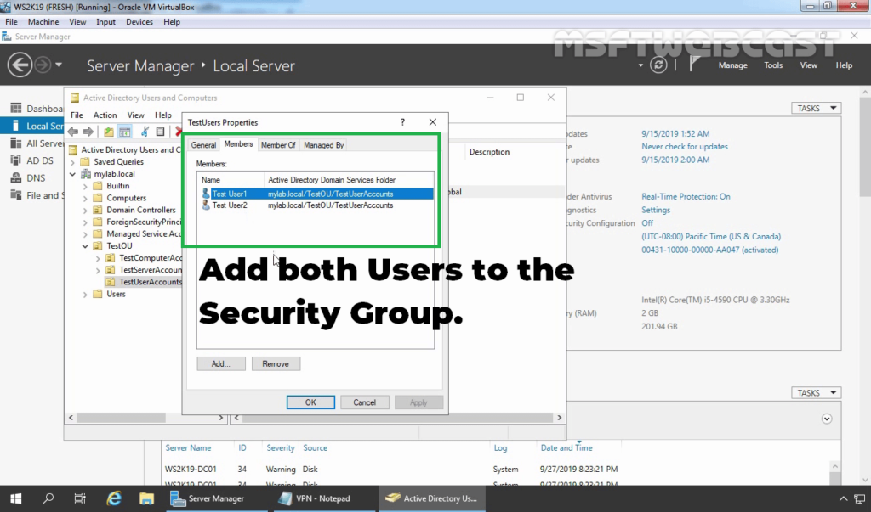Image resolution: width=871 pixels, height=512 pixels.
Task: Click the help question mark in TestUsers Properties
Action: coord(402,122)
